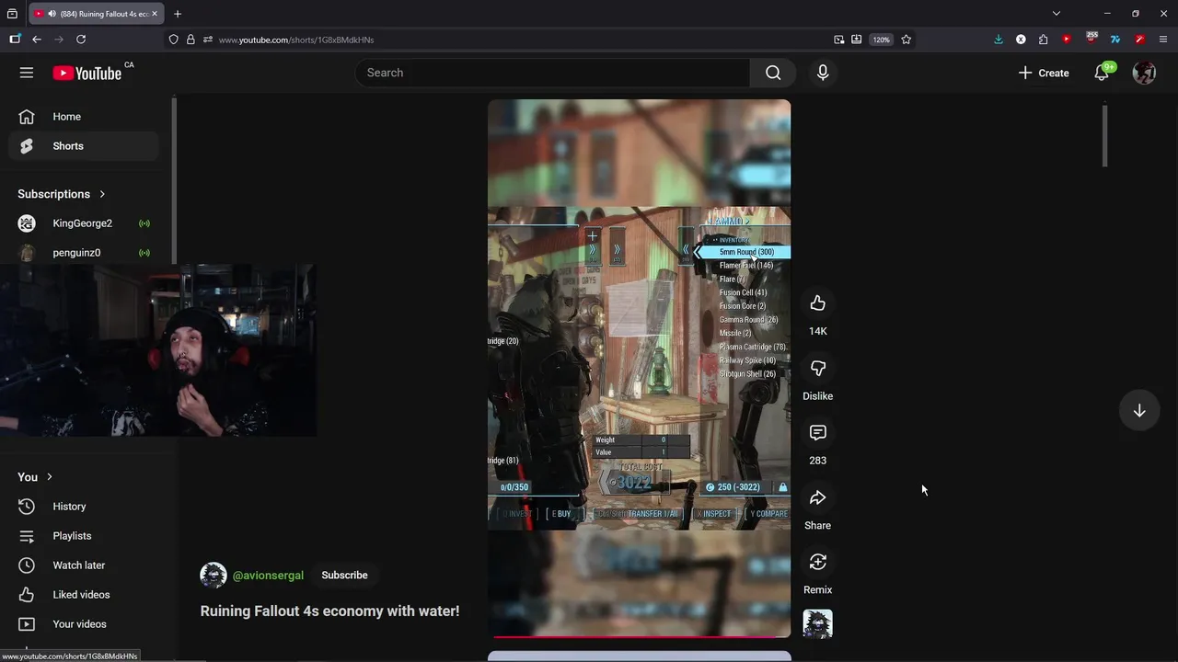Open the list all tabs dropdown

point(1057,14)
